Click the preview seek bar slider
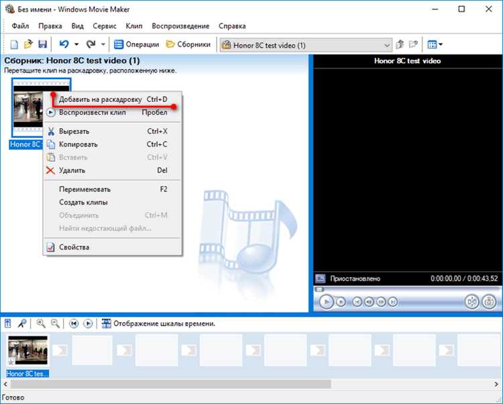The image size is (503, 404). coord(319,289)
